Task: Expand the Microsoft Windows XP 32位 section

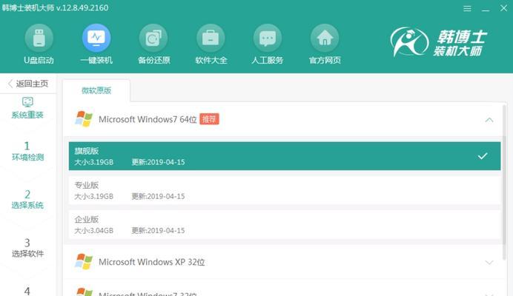Action: pyautogui.click(x=489, y=263)
